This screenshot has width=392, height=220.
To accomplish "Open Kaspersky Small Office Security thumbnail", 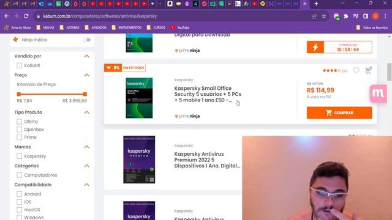I will tap(139, 98).
